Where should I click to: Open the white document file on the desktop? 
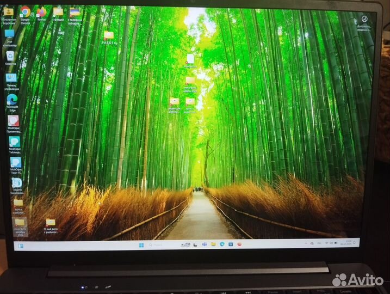[190, 60]
